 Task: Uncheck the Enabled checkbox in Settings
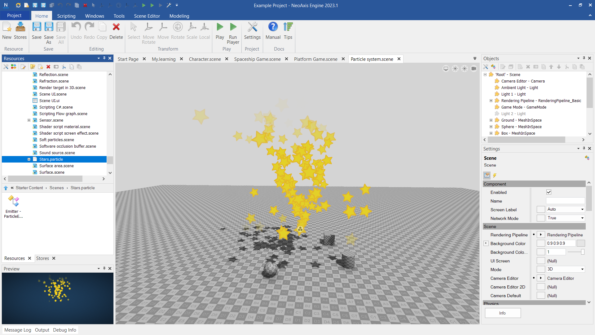coord(549,192)
